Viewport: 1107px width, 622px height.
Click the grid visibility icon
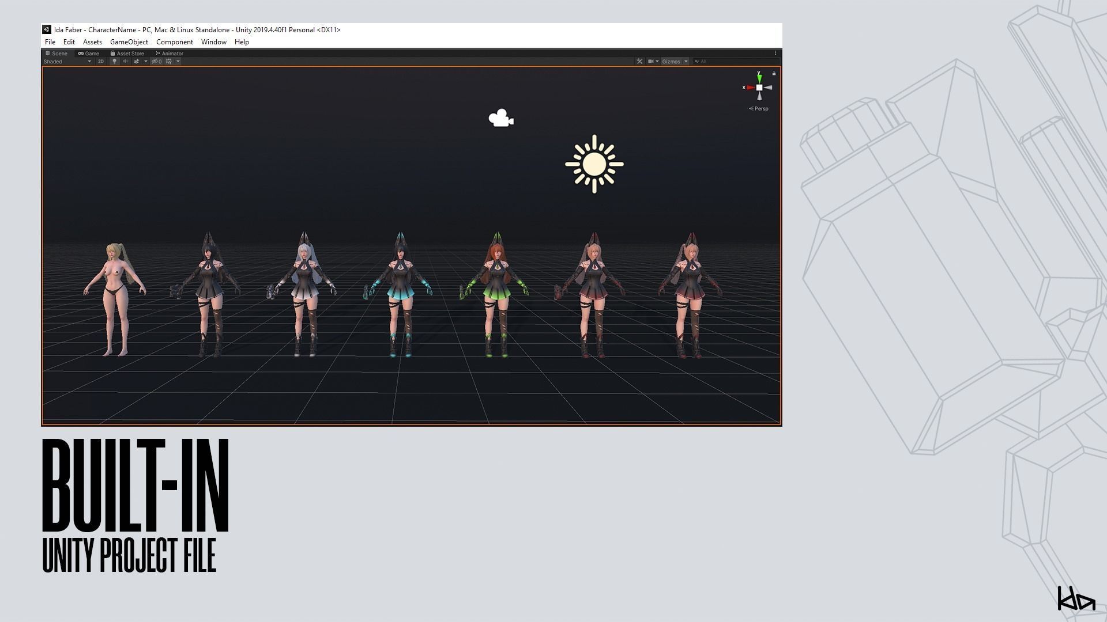169,61
